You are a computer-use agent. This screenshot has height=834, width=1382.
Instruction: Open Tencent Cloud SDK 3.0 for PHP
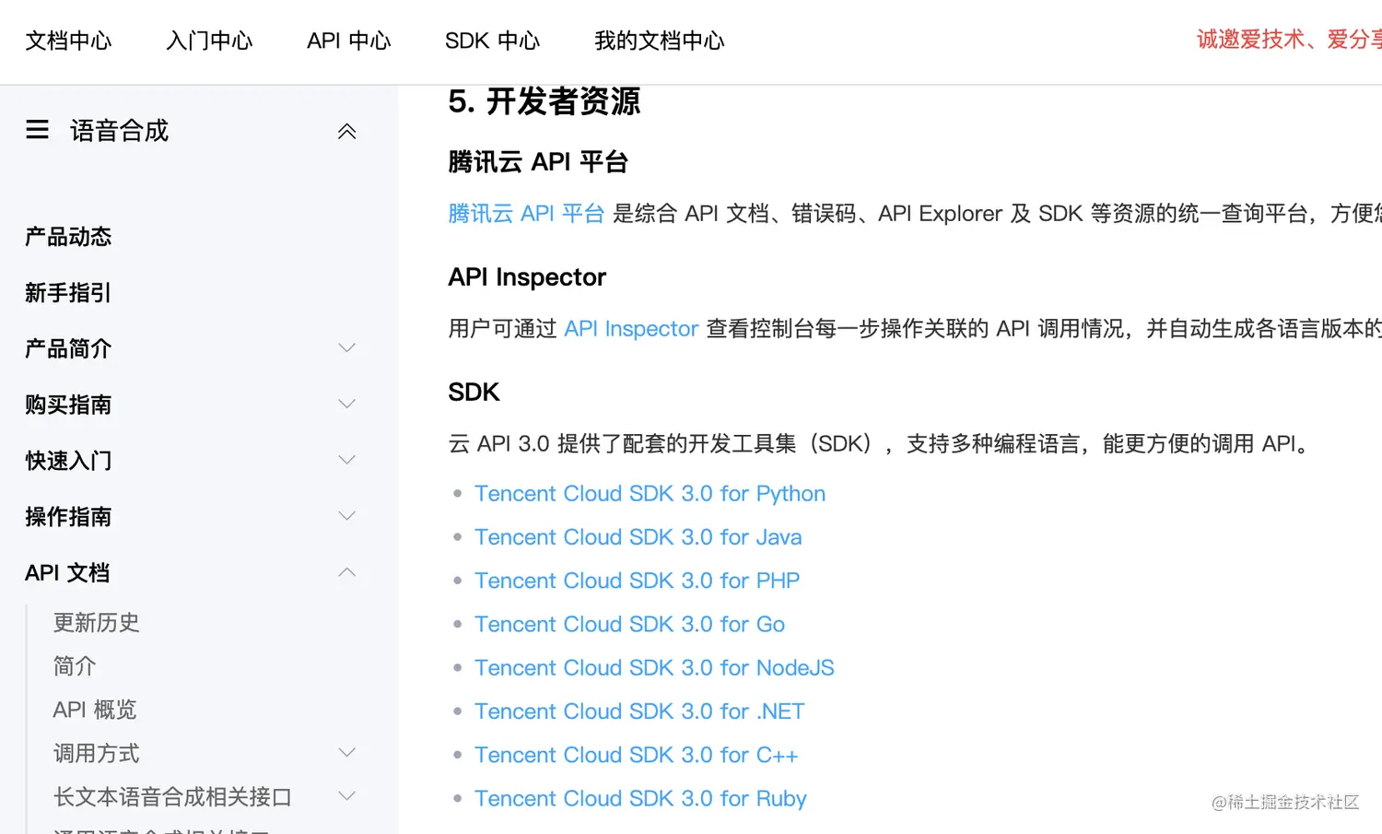[x=637, y=581]
